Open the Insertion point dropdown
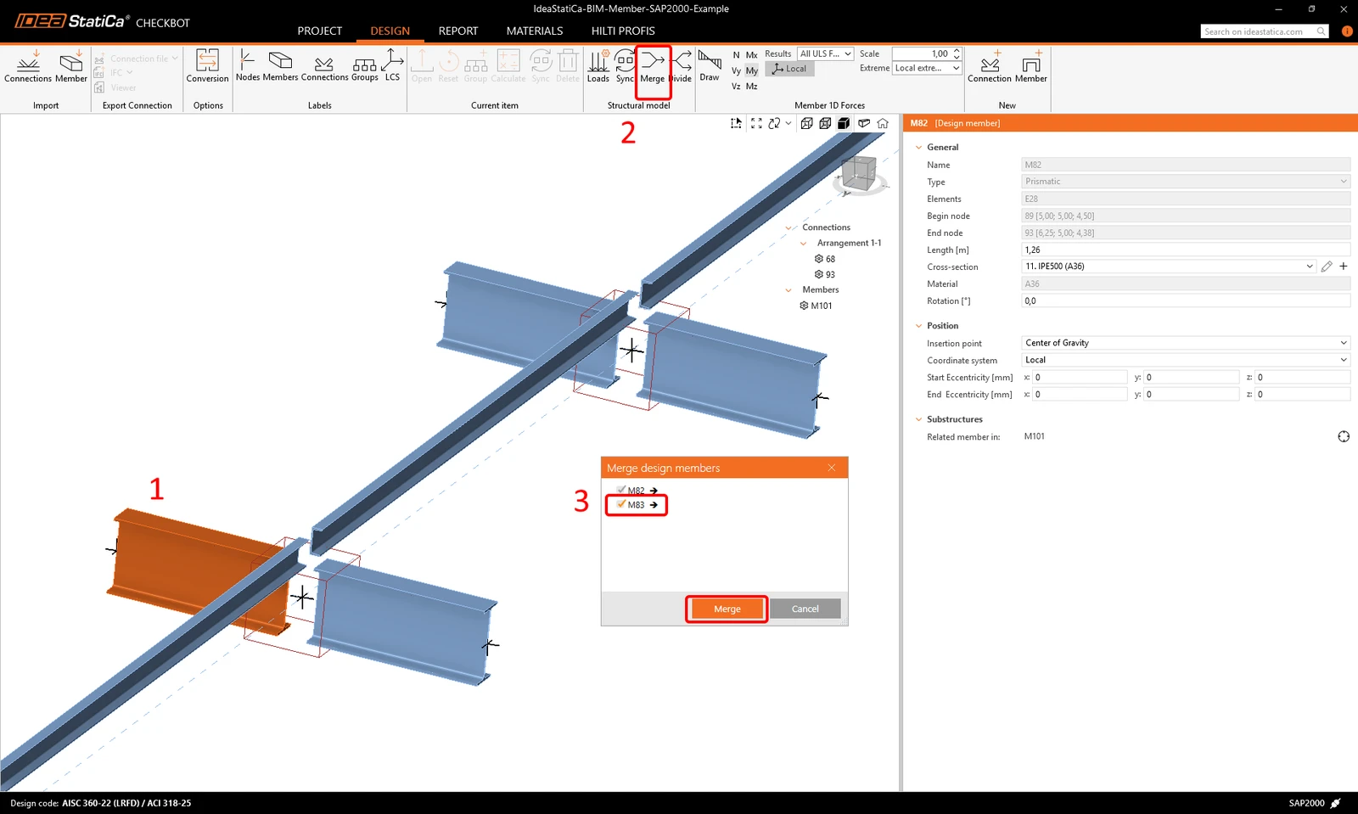The image size is (1358, 814). [x=1186, y=343]
